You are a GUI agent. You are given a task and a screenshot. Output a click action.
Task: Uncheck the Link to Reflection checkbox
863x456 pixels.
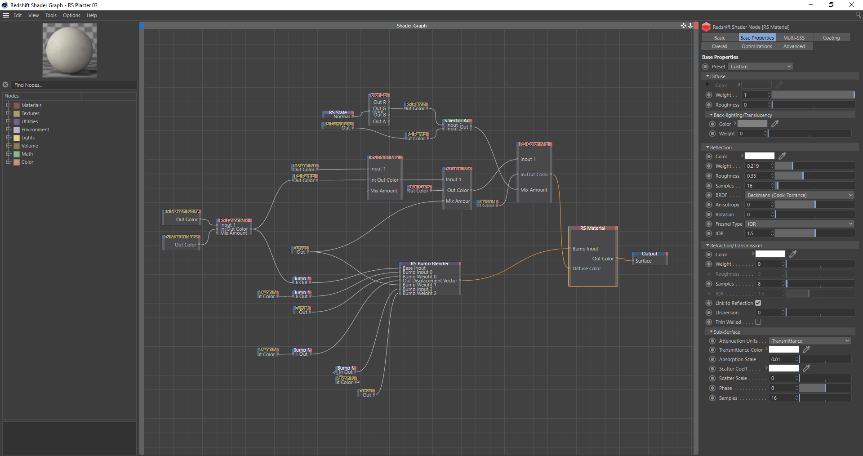758,303
